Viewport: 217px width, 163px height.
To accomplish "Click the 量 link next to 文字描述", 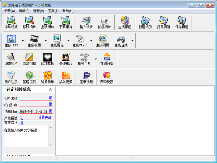I will pos(22,123).
